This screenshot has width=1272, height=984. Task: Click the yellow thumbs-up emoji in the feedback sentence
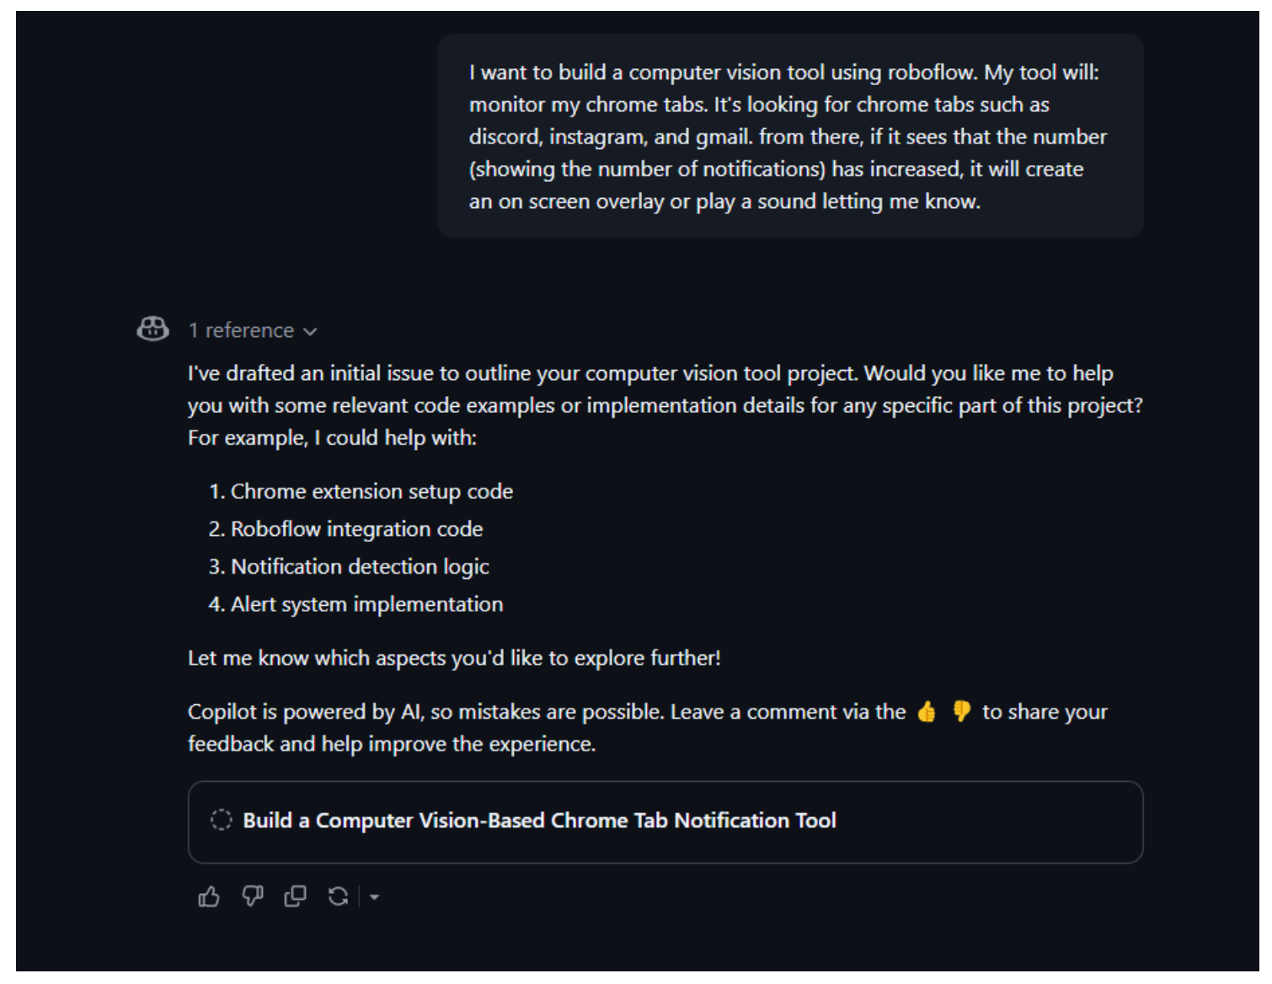tap(927, 712)
